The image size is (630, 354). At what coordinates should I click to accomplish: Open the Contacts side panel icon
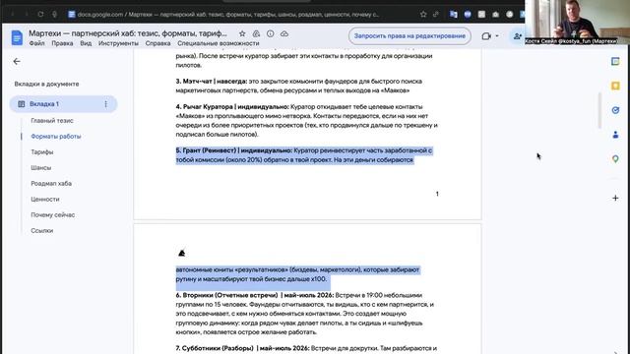coord(615,135)
